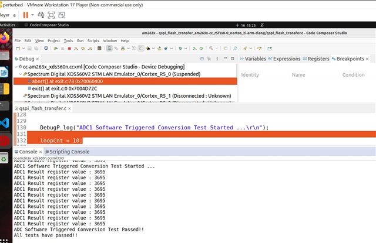Click the Identity column header in Breakpoints
This screenshot has width=376, height=243.
tap(250, 75)
